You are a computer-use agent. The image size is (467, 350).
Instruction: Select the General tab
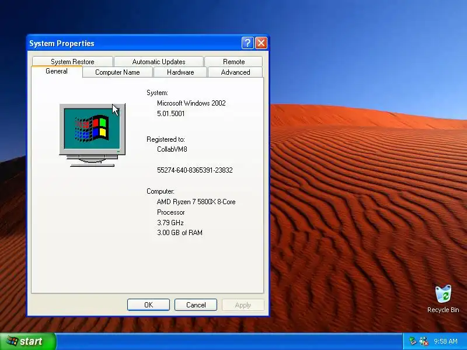click(57, 71)
